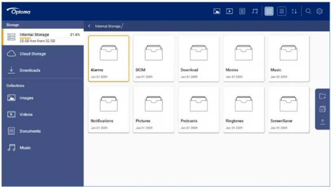This screenshot has width=331, height=187.
Task: Switch to grid view layout
Action: (x=269, y=11)
